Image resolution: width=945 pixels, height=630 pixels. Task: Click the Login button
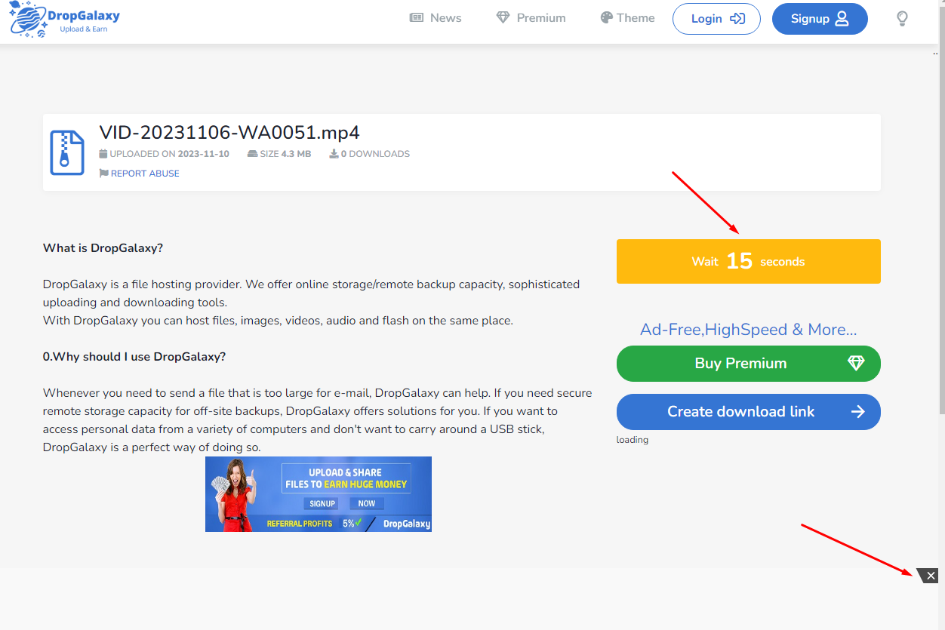click(716, 19)
